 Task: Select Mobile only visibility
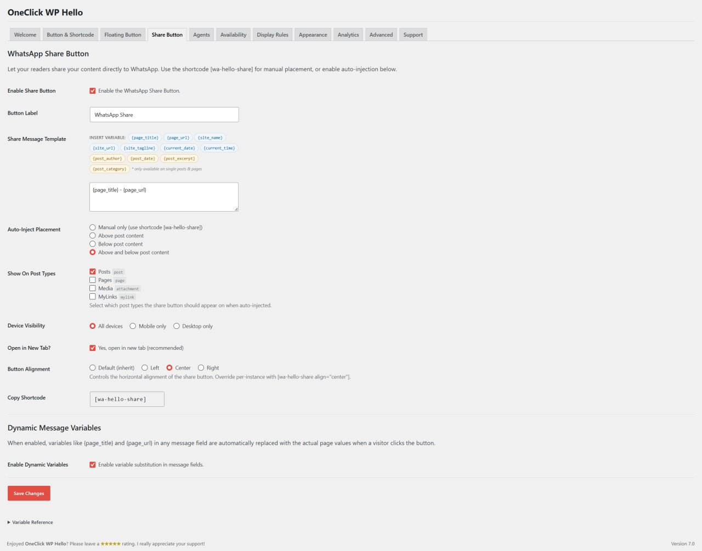pos(133,326)
